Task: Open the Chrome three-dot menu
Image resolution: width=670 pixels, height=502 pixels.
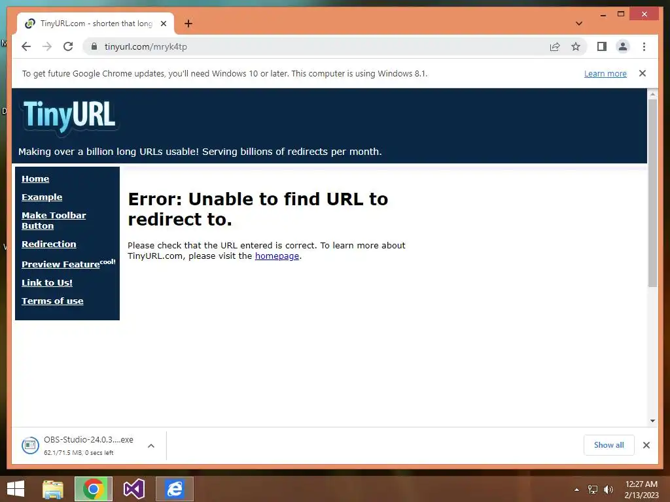Action: tap(644, 46)
